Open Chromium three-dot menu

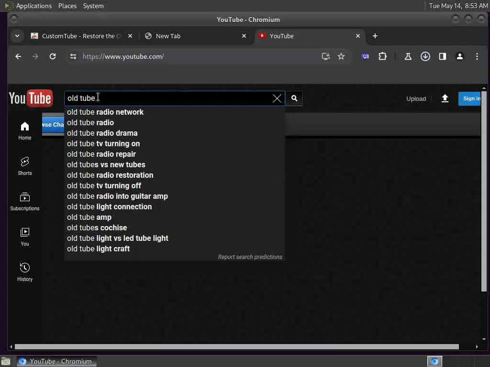[x=477, y=56]
